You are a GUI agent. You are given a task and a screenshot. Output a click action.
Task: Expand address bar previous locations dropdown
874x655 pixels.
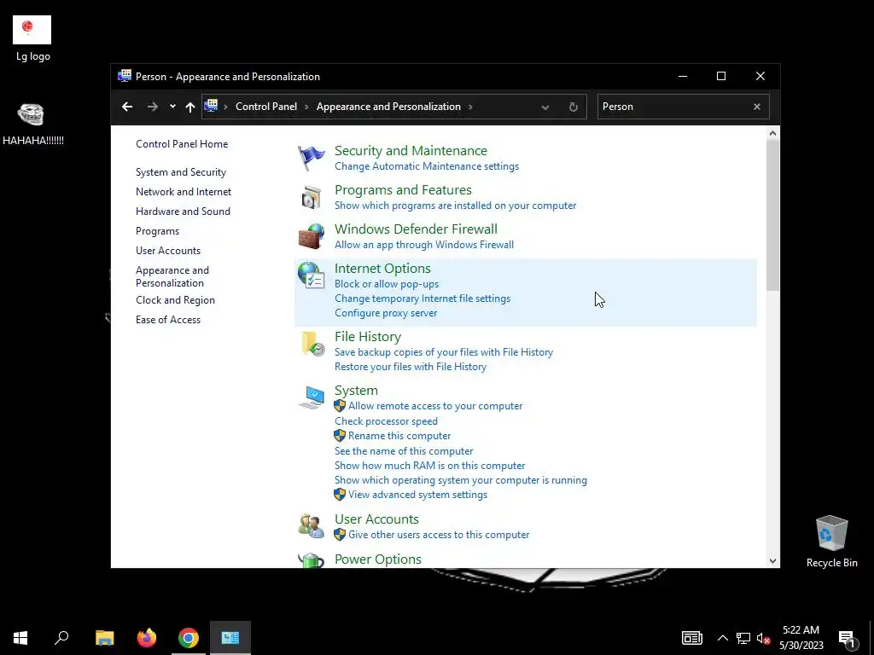point(545,107)
